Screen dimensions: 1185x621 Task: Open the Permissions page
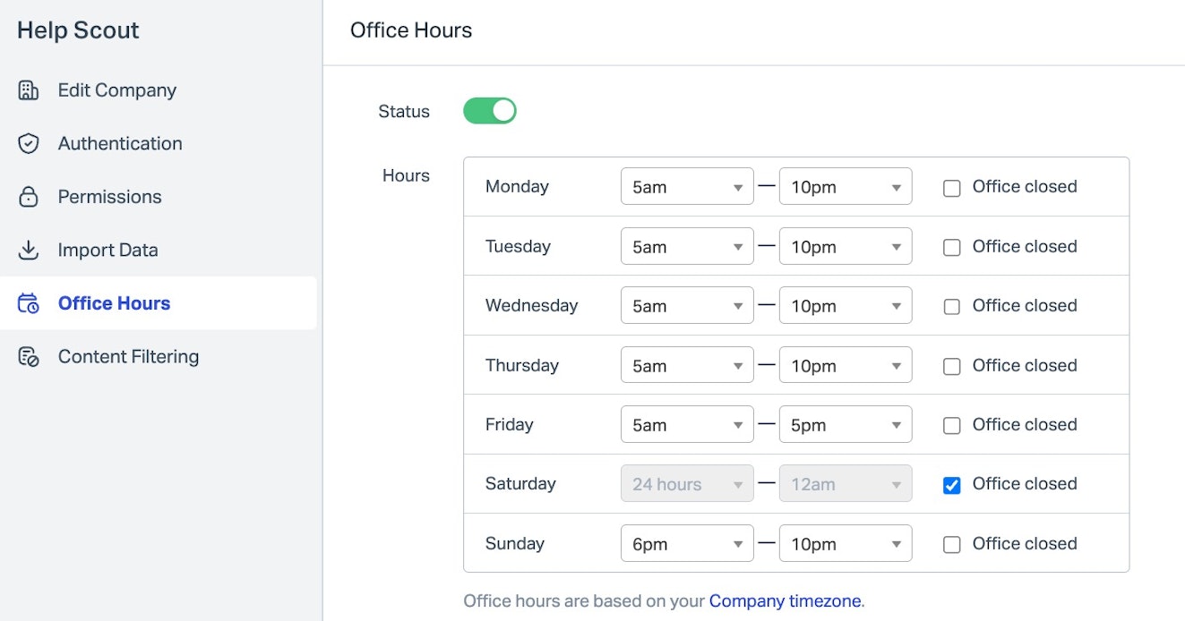pyautogui.click(x=110, y=197)
